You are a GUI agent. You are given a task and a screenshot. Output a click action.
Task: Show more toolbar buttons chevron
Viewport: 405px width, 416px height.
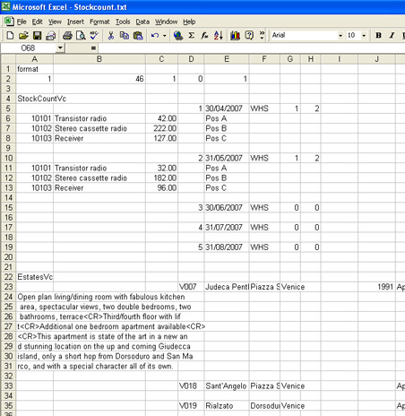262,35
